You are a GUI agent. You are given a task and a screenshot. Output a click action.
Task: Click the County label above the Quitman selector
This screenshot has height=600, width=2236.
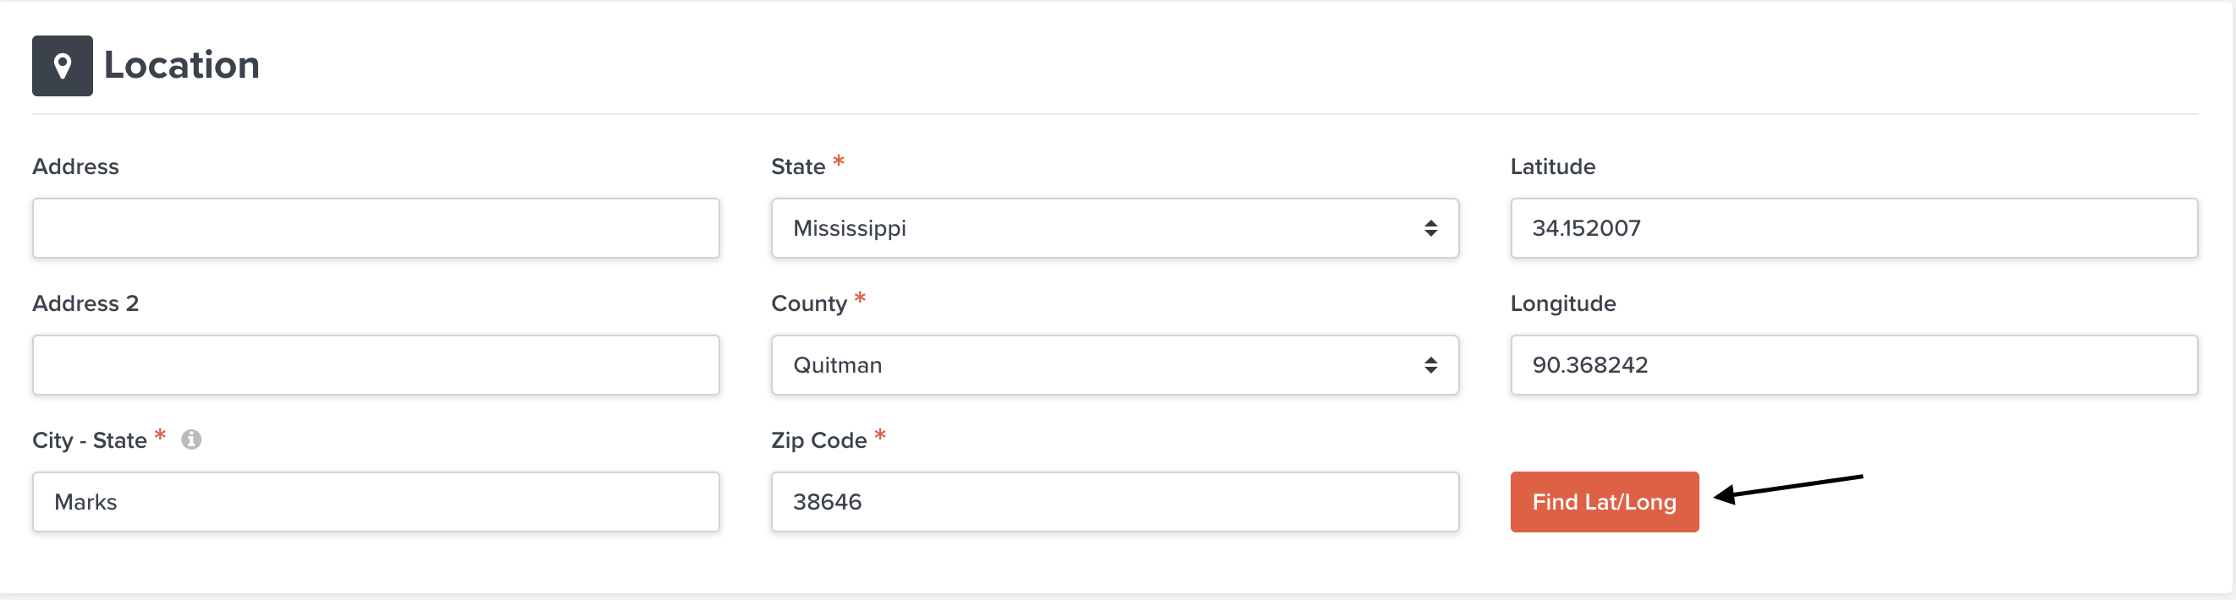pos(807,303)
